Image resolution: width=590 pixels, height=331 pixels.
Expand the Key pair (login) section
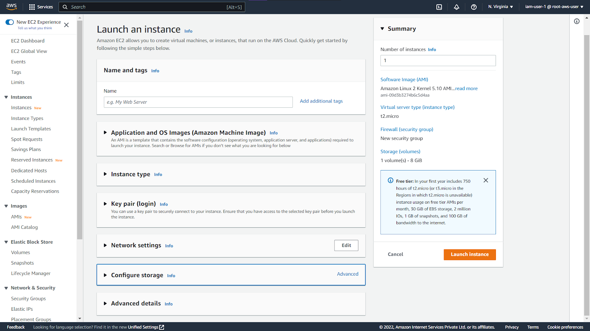point(105,204)
